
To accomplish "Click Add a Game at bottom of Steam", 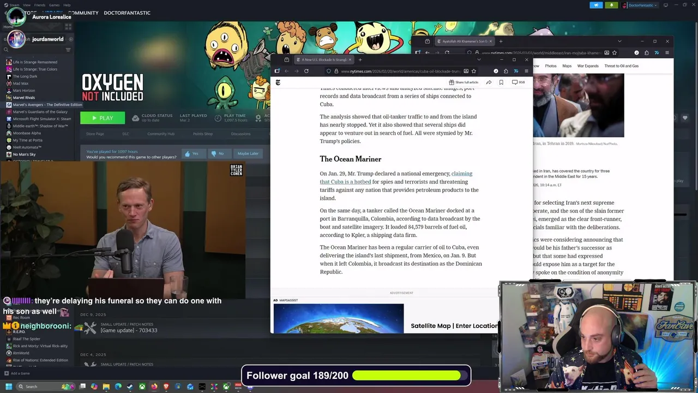I will pos(17,373).
